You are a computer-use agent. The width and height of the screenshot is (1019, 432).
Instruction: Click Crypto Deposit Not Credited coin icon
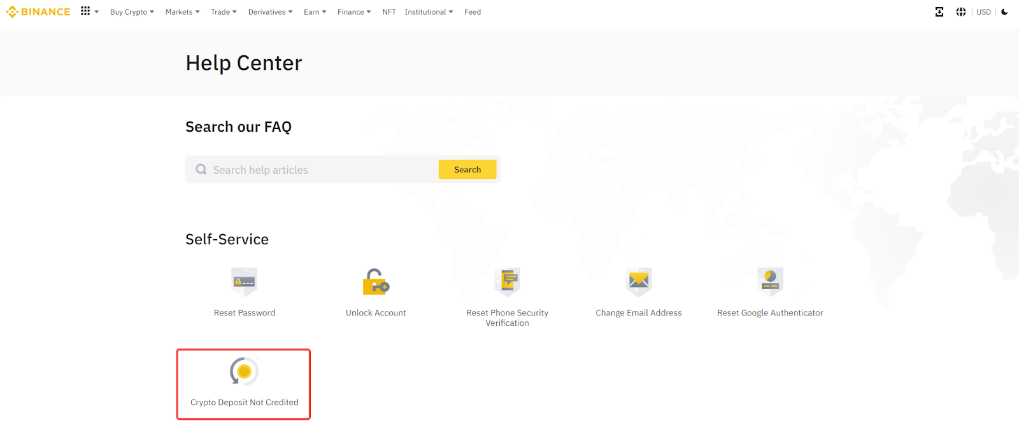coord(244,372)
